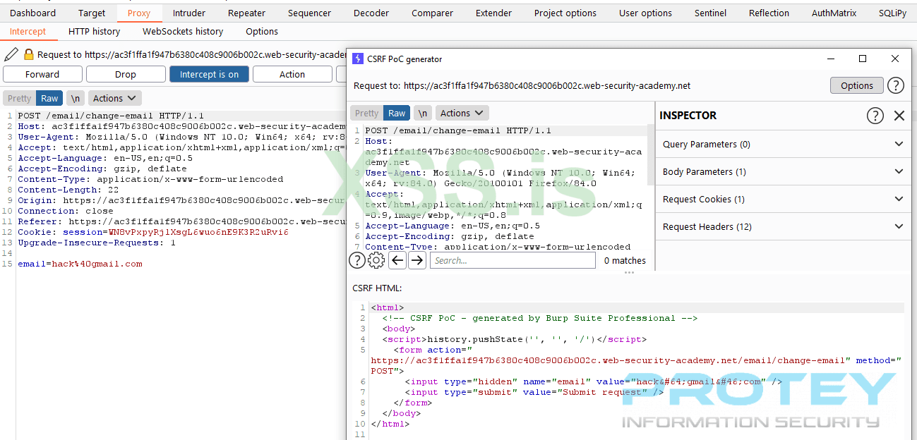The width and height of the screenshot is (917, 440).
Task: Click the Search field in CSRF dialog
Action: tap(513, 260)
